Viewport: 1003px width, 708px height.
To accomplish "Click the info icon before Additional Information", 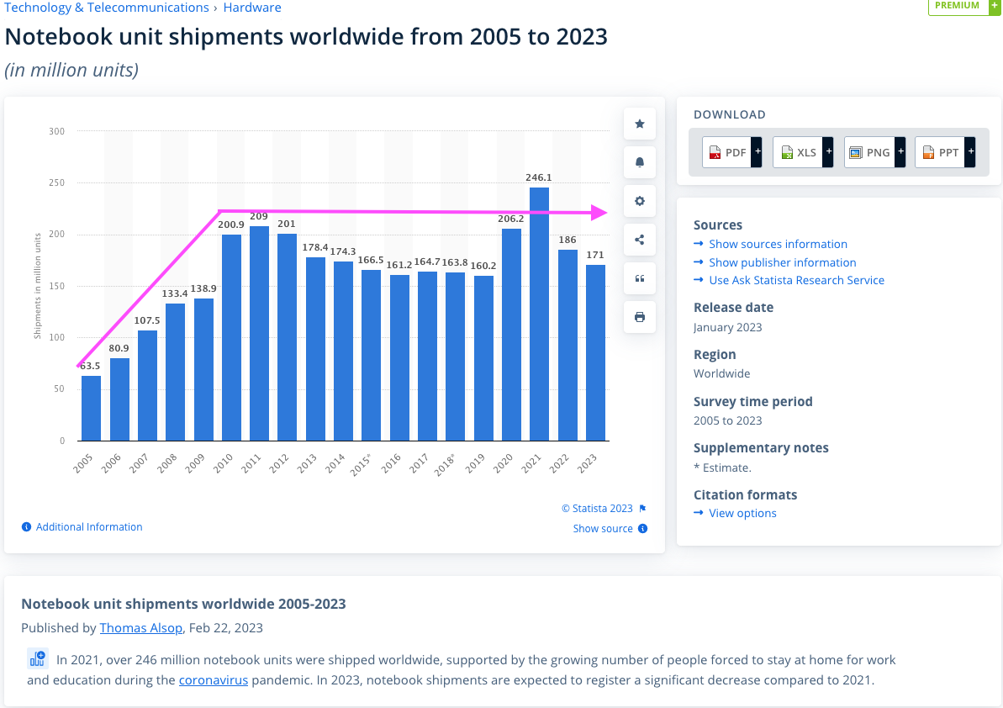I will pos(26,527).
